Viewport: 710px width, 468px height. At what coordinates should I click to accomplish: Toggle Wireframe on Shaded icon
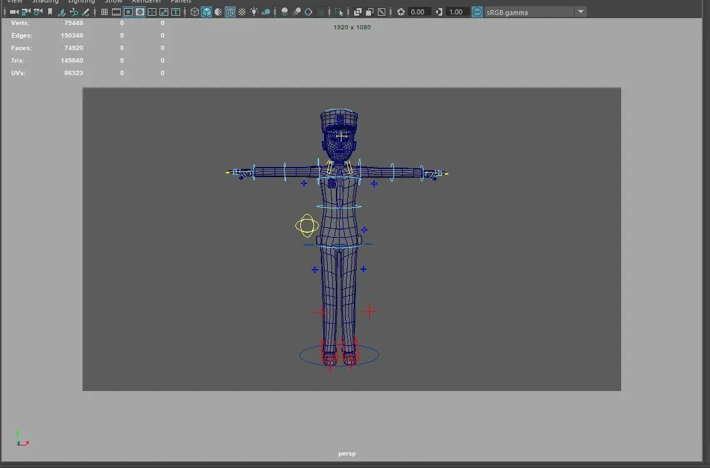tap(230, 13)
